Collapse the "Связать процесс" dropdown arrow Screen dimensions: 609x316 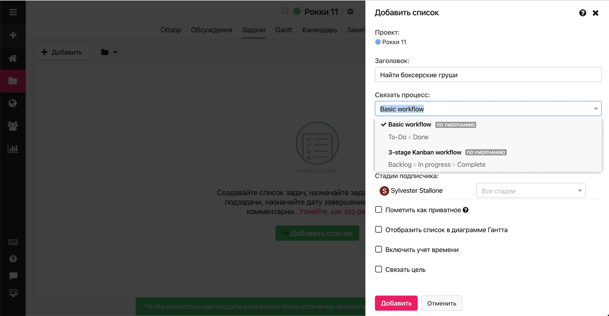pos(596,109)
